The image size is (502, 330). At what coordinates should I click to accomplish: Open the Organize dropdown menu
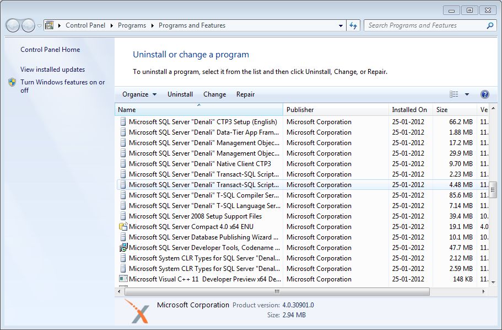click(x=139, y=94)
